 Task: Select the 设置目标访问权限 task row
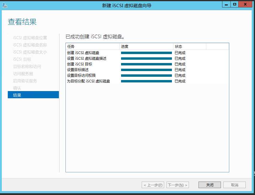click(x=147, y=76)
